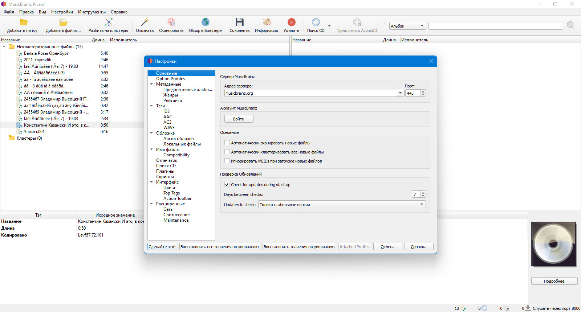Increase the Days between checks value
The image size is (581, 312).
tap(423, 193)
